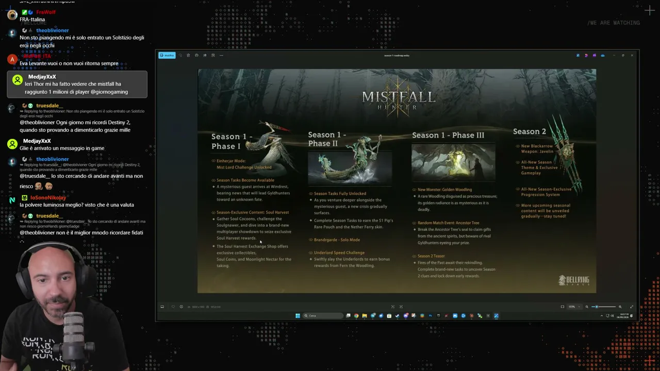Launch Google Chrome from the taskbar
Image resolution: width=660 pixels, height=371 pixels.
tap(356, 316)
